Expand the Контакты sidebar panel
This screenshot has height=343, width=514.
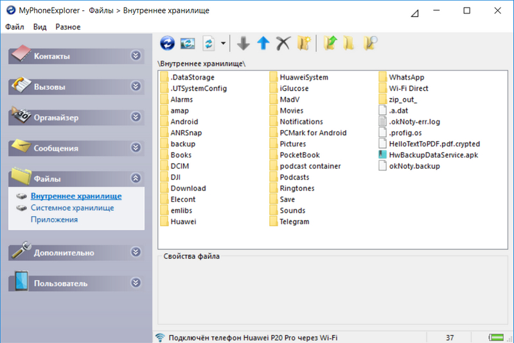pyautogui.click(x=135, y=56)
